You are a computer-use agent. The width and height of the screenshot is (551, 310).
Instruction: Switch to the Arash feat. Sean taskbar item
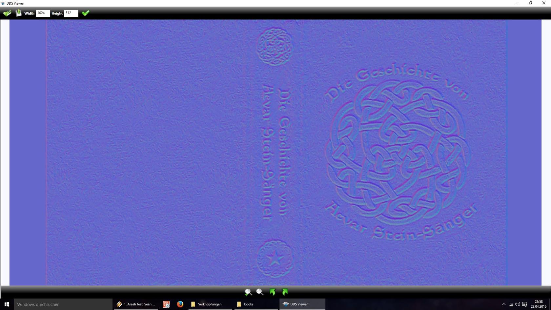pos(136,304)
